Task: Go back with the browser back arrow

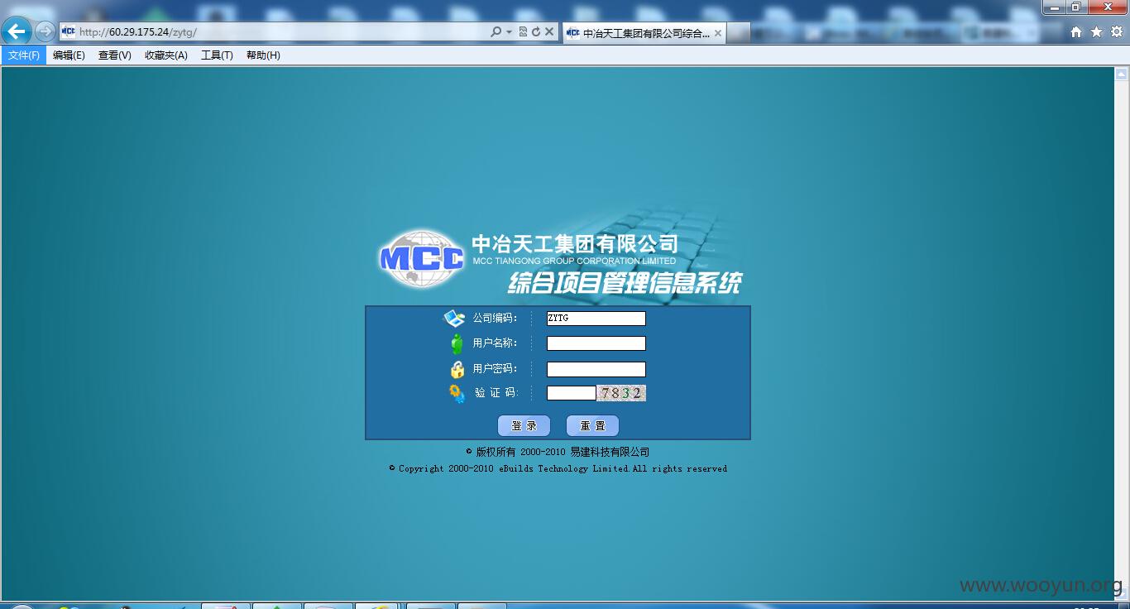Action: point(17,31)
